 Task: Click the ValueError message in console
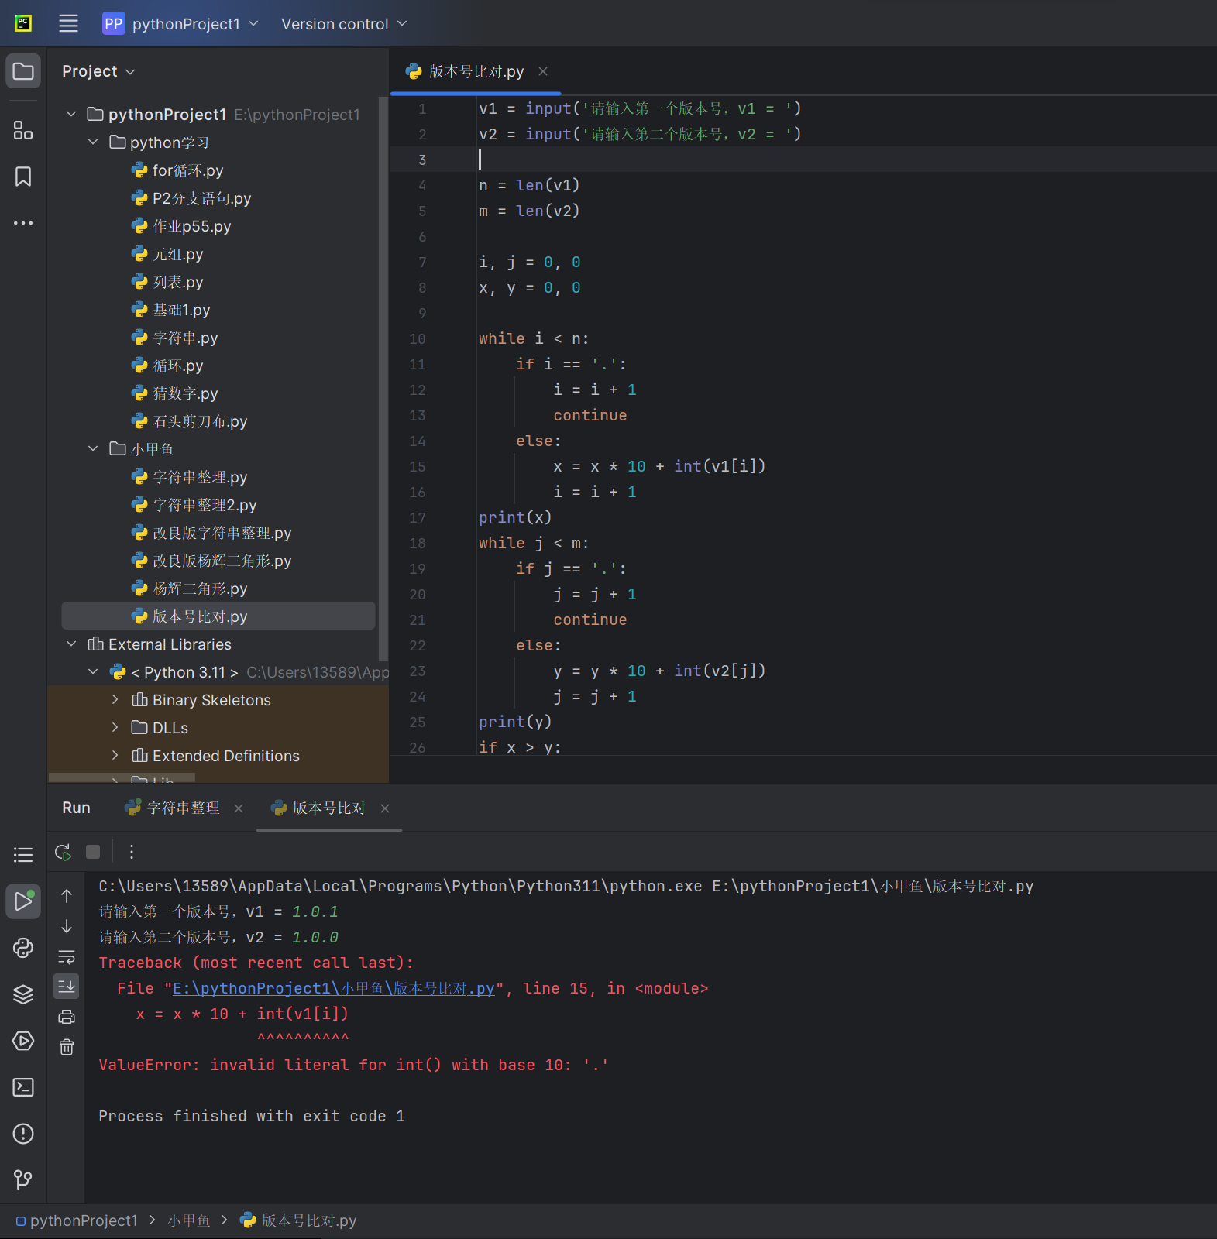coord(353,1066)
